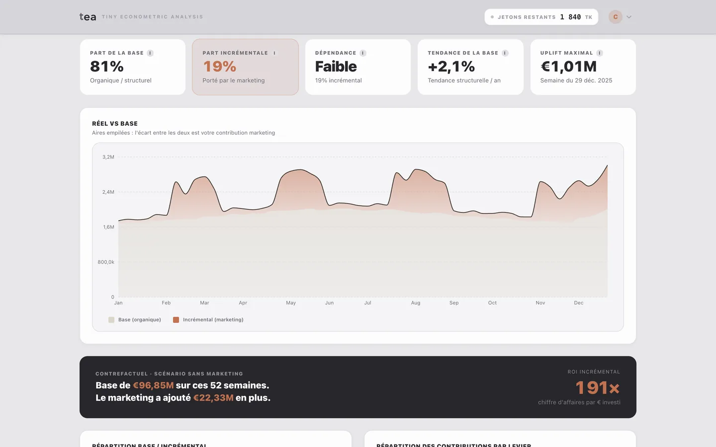Click the Incrémental orange legend swatch
716x447 pixels.
(x=176, y=320)
